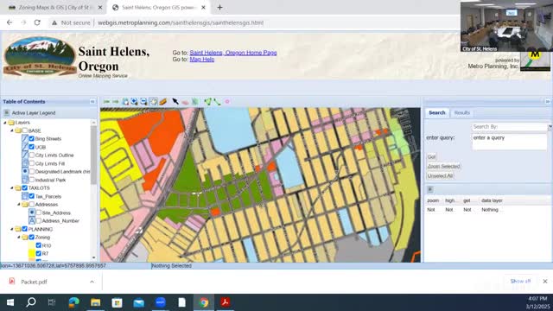Click Show all downloads
This screenshot has height=311, width=553.
(x=520, y=282)
